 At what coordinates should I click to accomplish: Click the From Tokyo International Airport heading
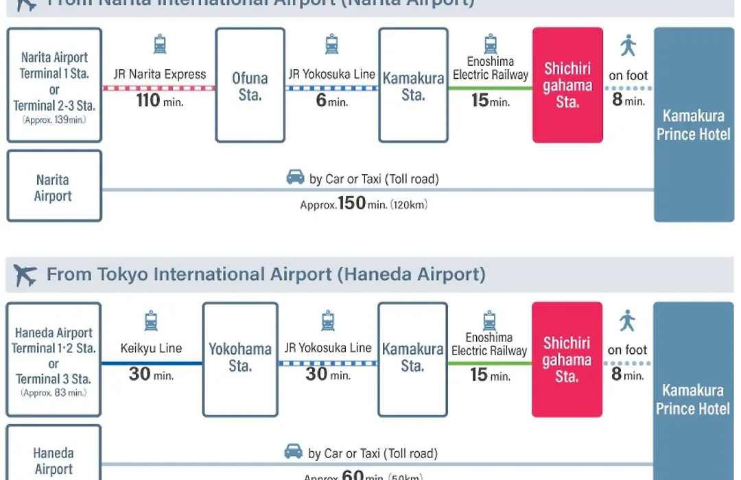point(266,274)
